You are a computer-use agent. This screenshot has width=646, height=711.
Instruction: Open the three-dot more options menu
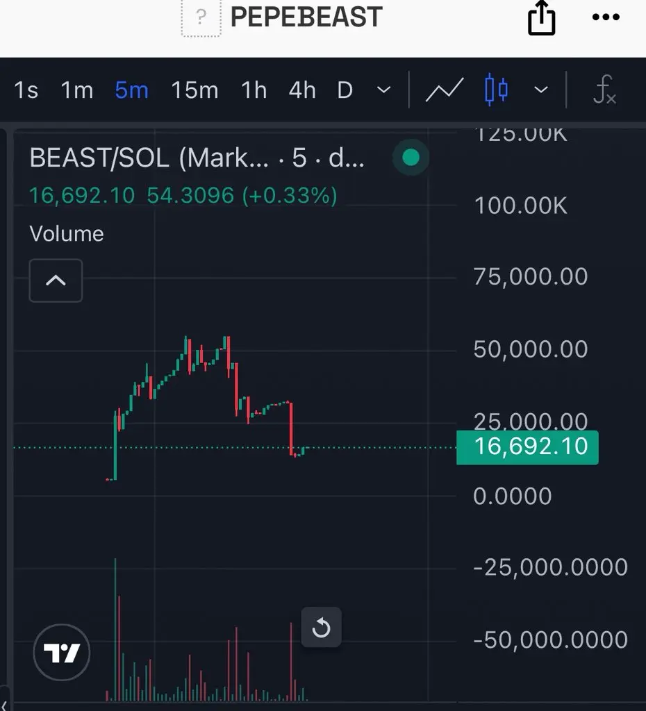click(606, 17)
